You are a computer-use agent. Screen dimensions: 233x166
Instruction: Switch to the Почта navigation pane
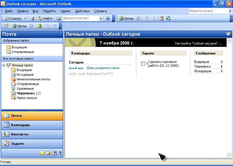tap(32, 116)
